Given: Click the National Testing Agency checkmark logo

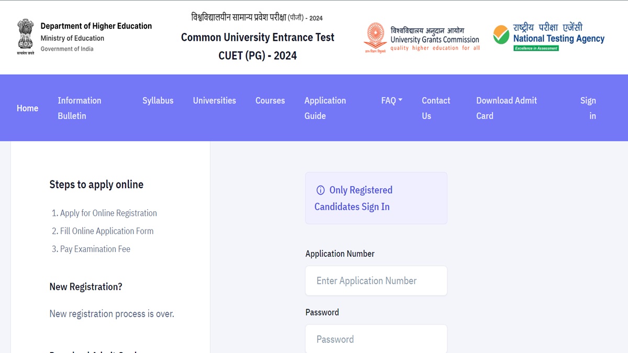Looking at the screenshot, I should click(501, 35).
